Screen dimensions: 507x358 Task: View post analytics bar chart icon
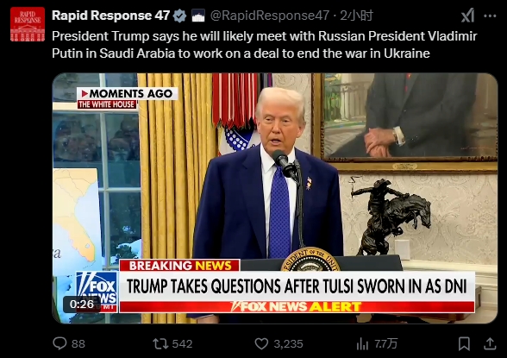[x=362, y=344]
